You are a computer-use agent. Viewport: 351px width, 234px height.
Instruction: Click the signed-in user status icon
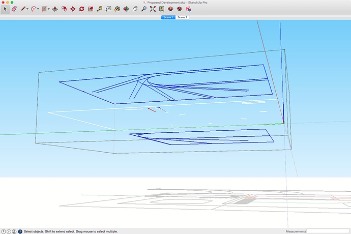point(14,231)
